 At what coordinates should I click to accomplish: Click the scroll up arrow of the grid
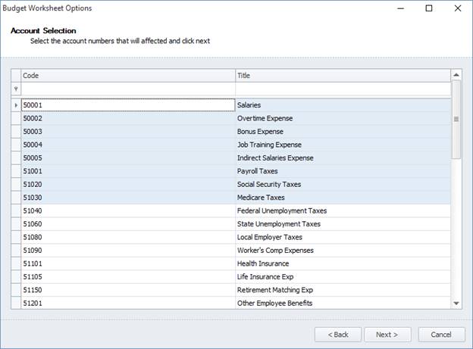coord(456,75)
